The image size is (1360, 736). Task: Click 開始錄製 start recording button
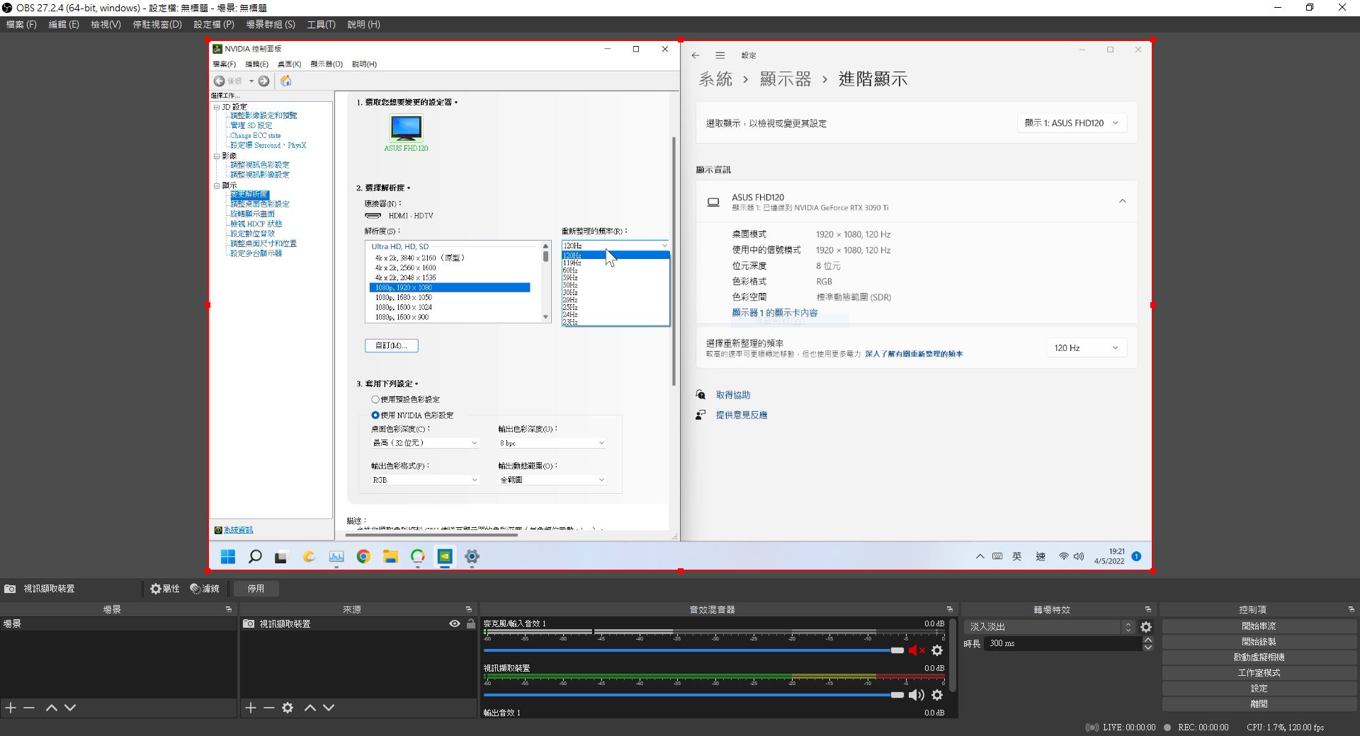(x=1259, y=642)
